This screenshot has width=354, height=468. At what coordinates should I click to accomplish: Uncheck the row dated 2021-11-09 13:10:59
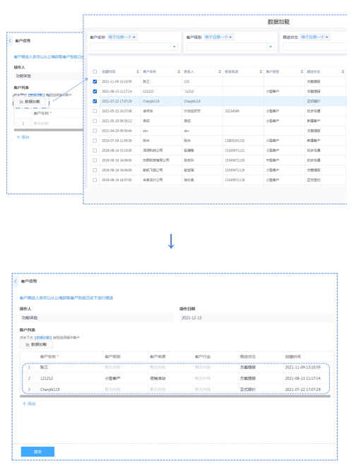(95, 81)
